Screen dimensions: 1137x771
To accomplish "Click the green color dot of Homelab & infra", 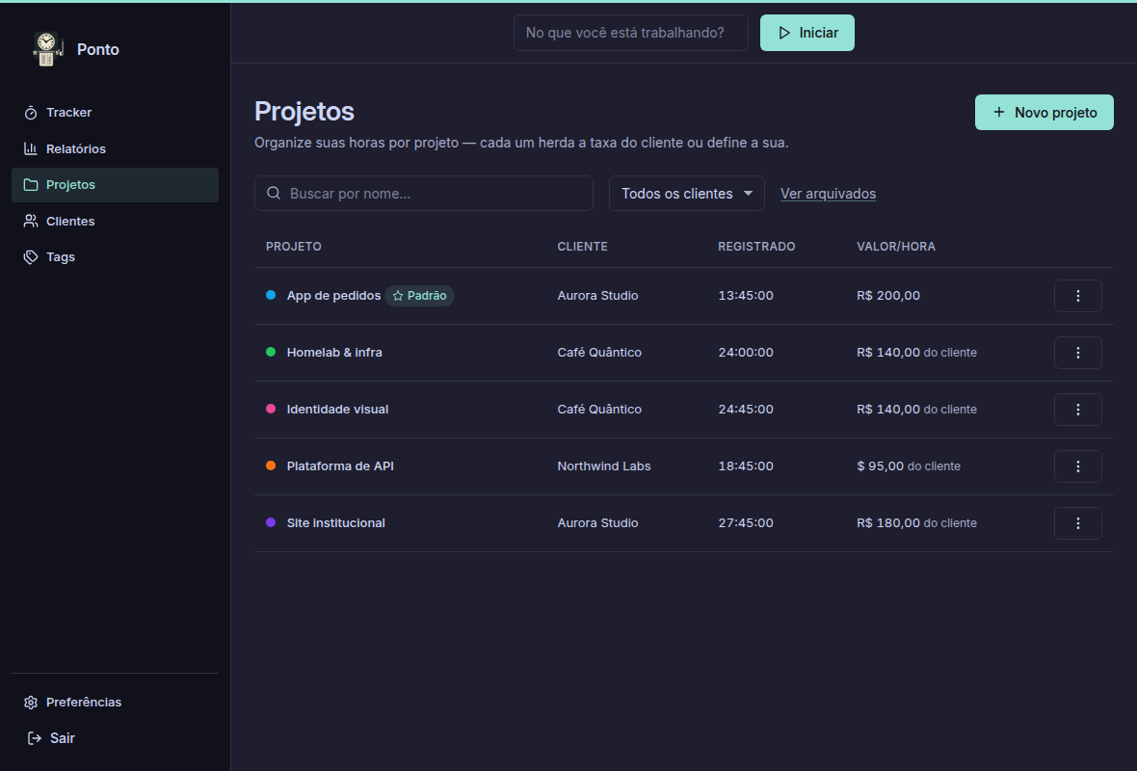I will coord(271,352).
